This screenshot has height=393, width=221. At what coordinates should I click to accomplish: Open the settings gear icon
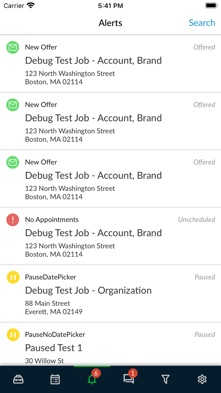tap(202, 379)
